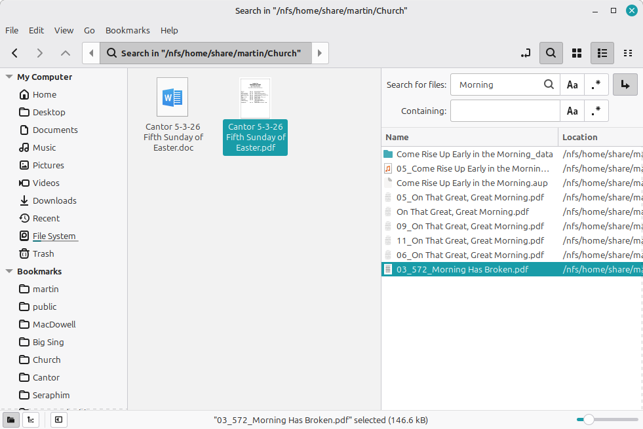
Task: Open the Bookmarks menu
Action: 127,30
